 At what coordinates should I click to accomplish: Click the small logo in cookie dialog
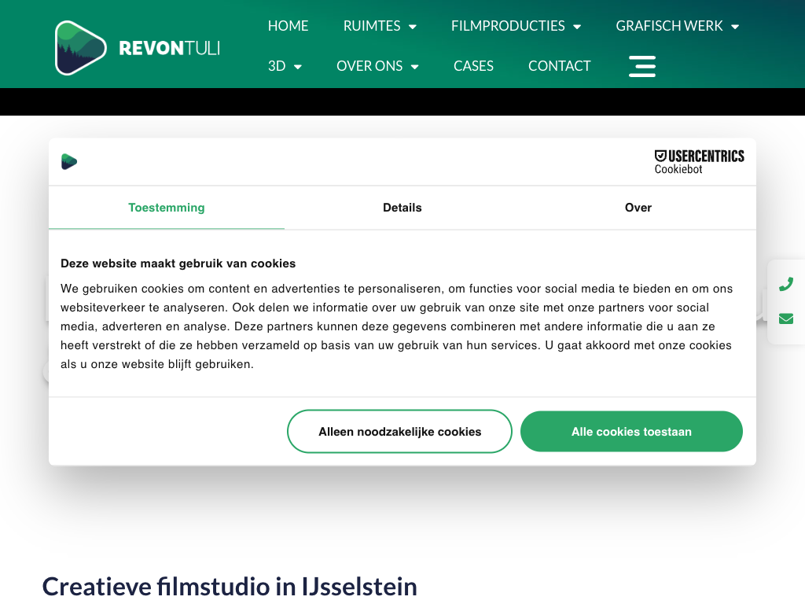(69, 162)
